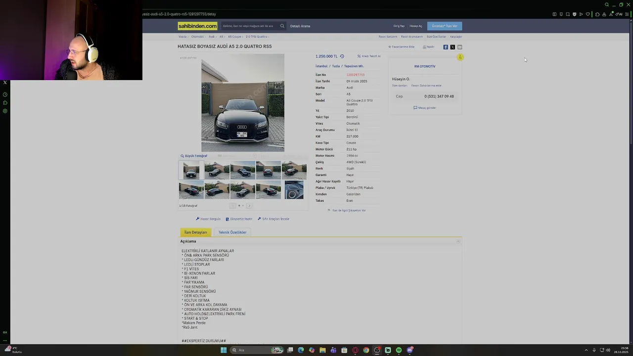Select the first thumbnail with front view
This screenshot has height=356, width=633.
coord(191,170)
